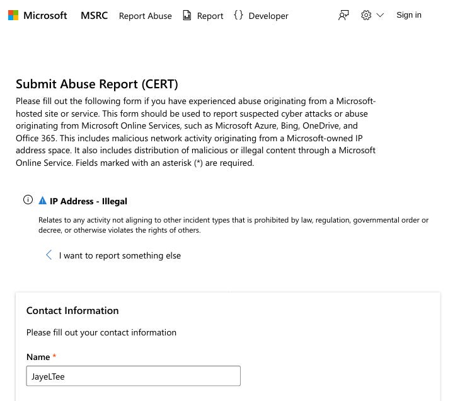The height and width of the screenshot is (401, 460).
Task: Click the Developer curly braces icon
Action: (x=238, y=15)
